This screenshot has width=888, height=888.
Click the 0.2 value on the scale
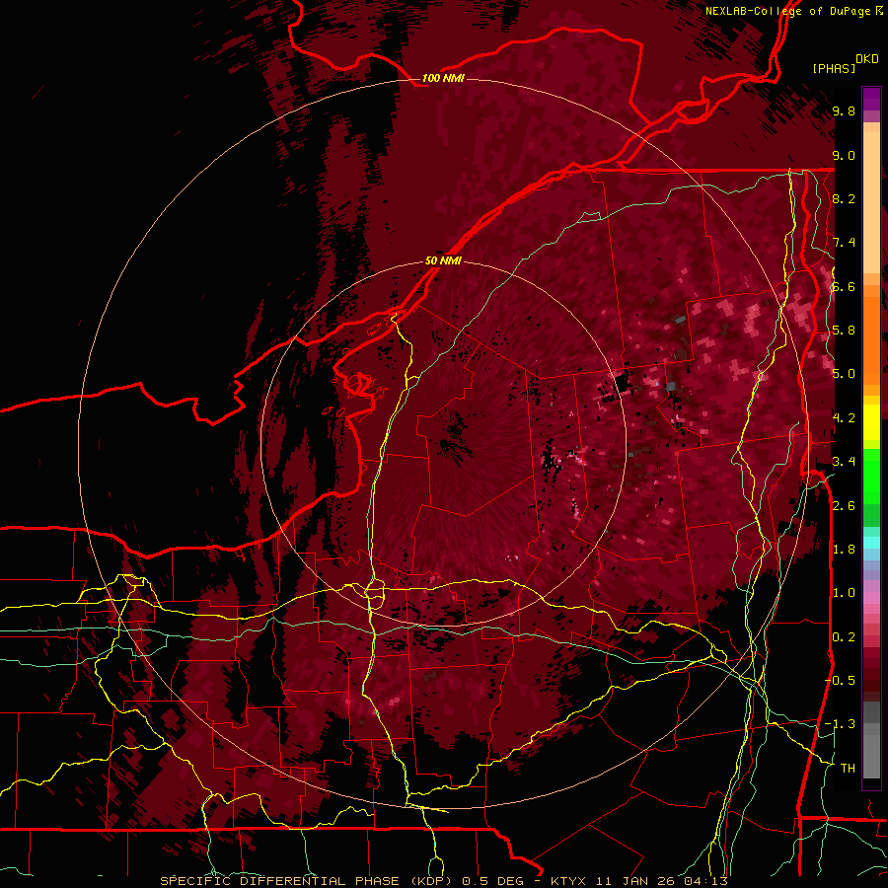(x=844, y=637)
